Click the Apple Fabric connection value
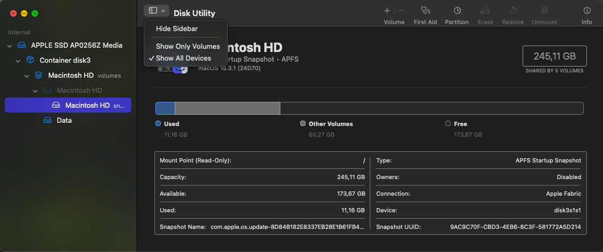603x252 pixels. [564, 194]
